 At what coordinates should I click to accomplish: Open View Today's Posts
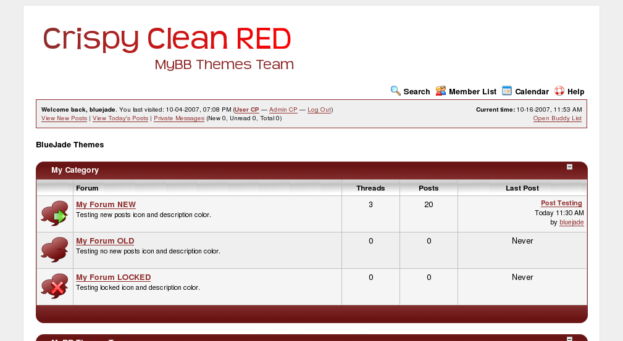[x=120, y=118]
